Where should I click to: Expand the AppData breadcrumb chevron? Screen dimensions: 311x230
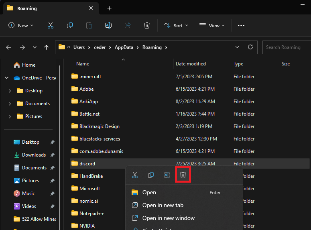coord(138,48)
